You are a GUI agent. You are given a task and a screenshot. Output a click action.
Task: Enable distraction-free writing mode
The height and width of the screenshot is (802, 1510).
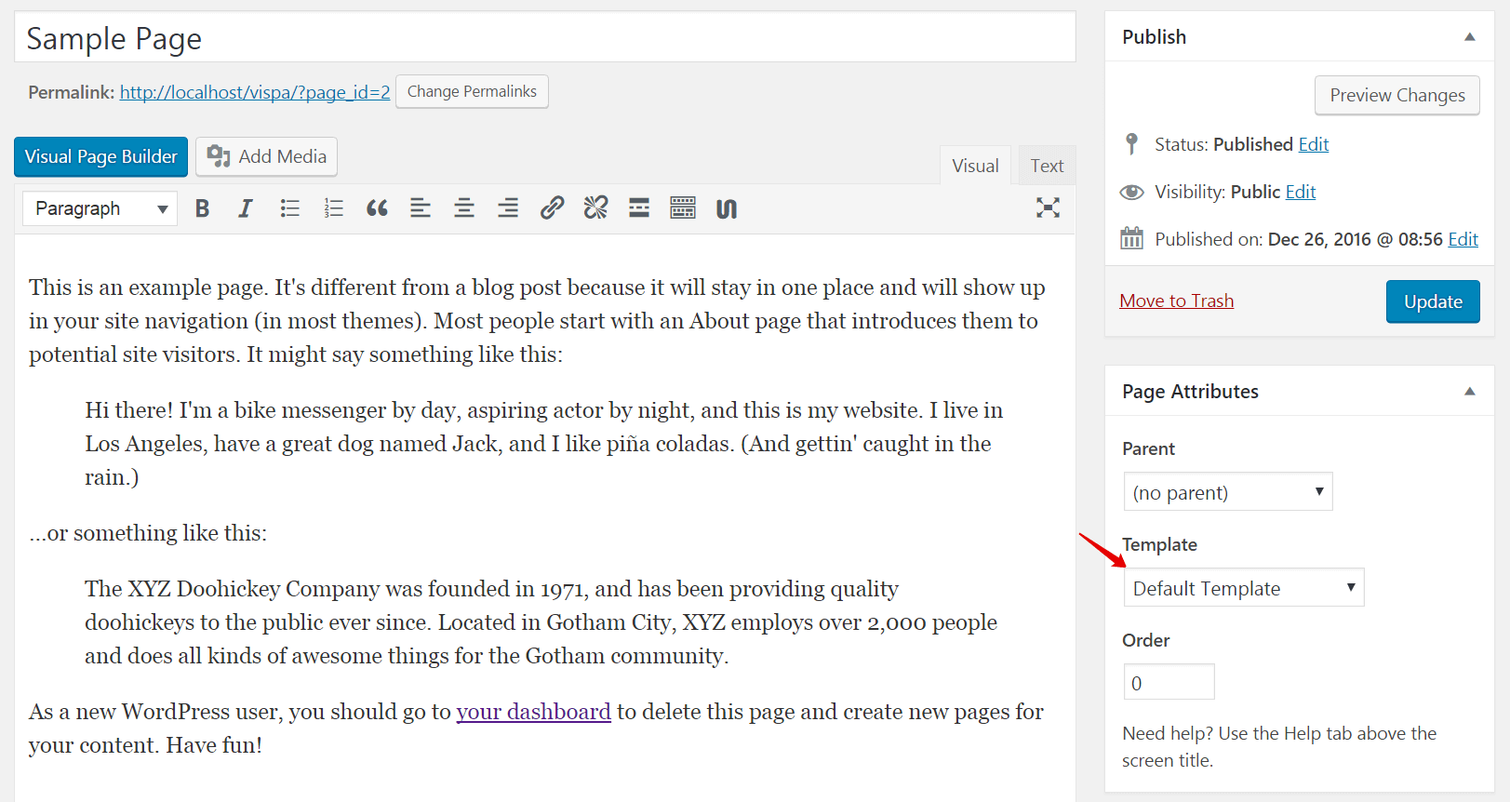tap(1048, 207)
